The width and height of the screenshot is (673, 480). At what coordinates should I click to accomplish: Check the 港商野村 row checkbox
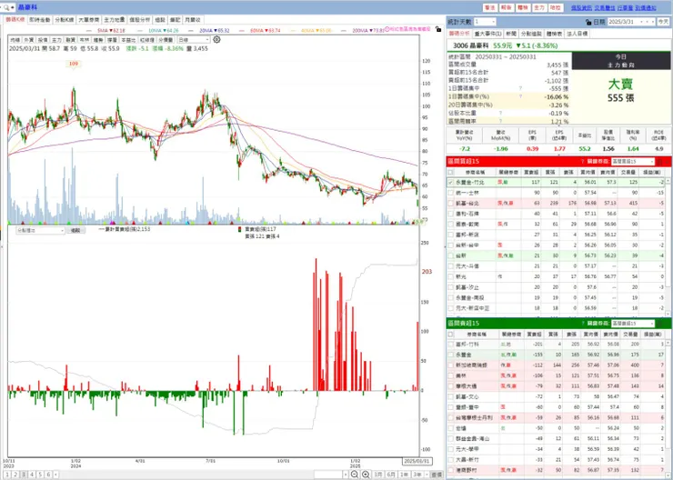click(x=450, y=470)
